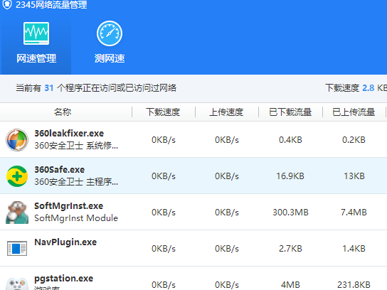Click the 360leakfixer.exe program icon
387x290 pixels.
(x=17, y=139)
